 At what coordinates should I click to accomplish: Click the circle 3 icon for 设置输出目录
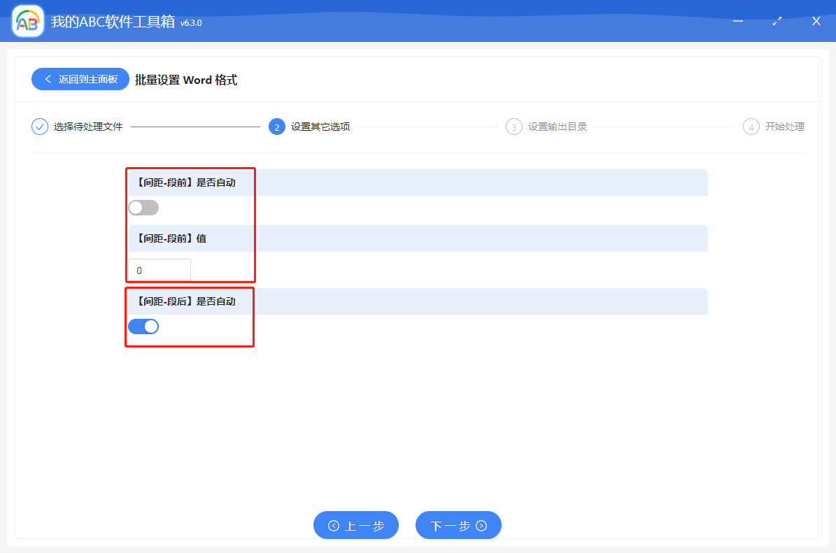pos(513,127)
